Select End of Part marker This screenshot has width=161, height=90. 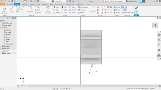click(x=6, y=53)
